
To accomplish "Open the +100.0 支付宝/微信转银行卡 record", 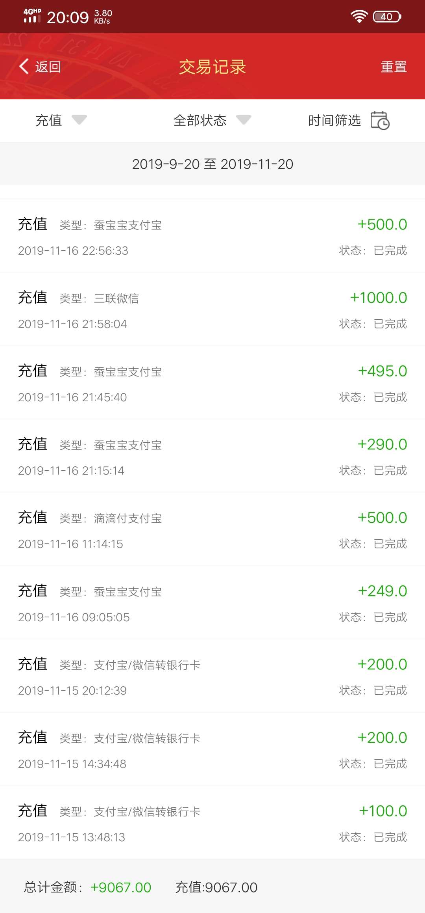I will pos(213,823).
